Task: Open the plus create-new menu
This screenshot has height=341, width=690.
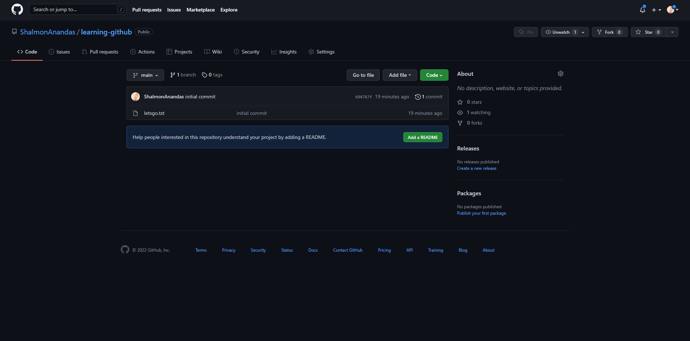Action: (x=656, y=10)
